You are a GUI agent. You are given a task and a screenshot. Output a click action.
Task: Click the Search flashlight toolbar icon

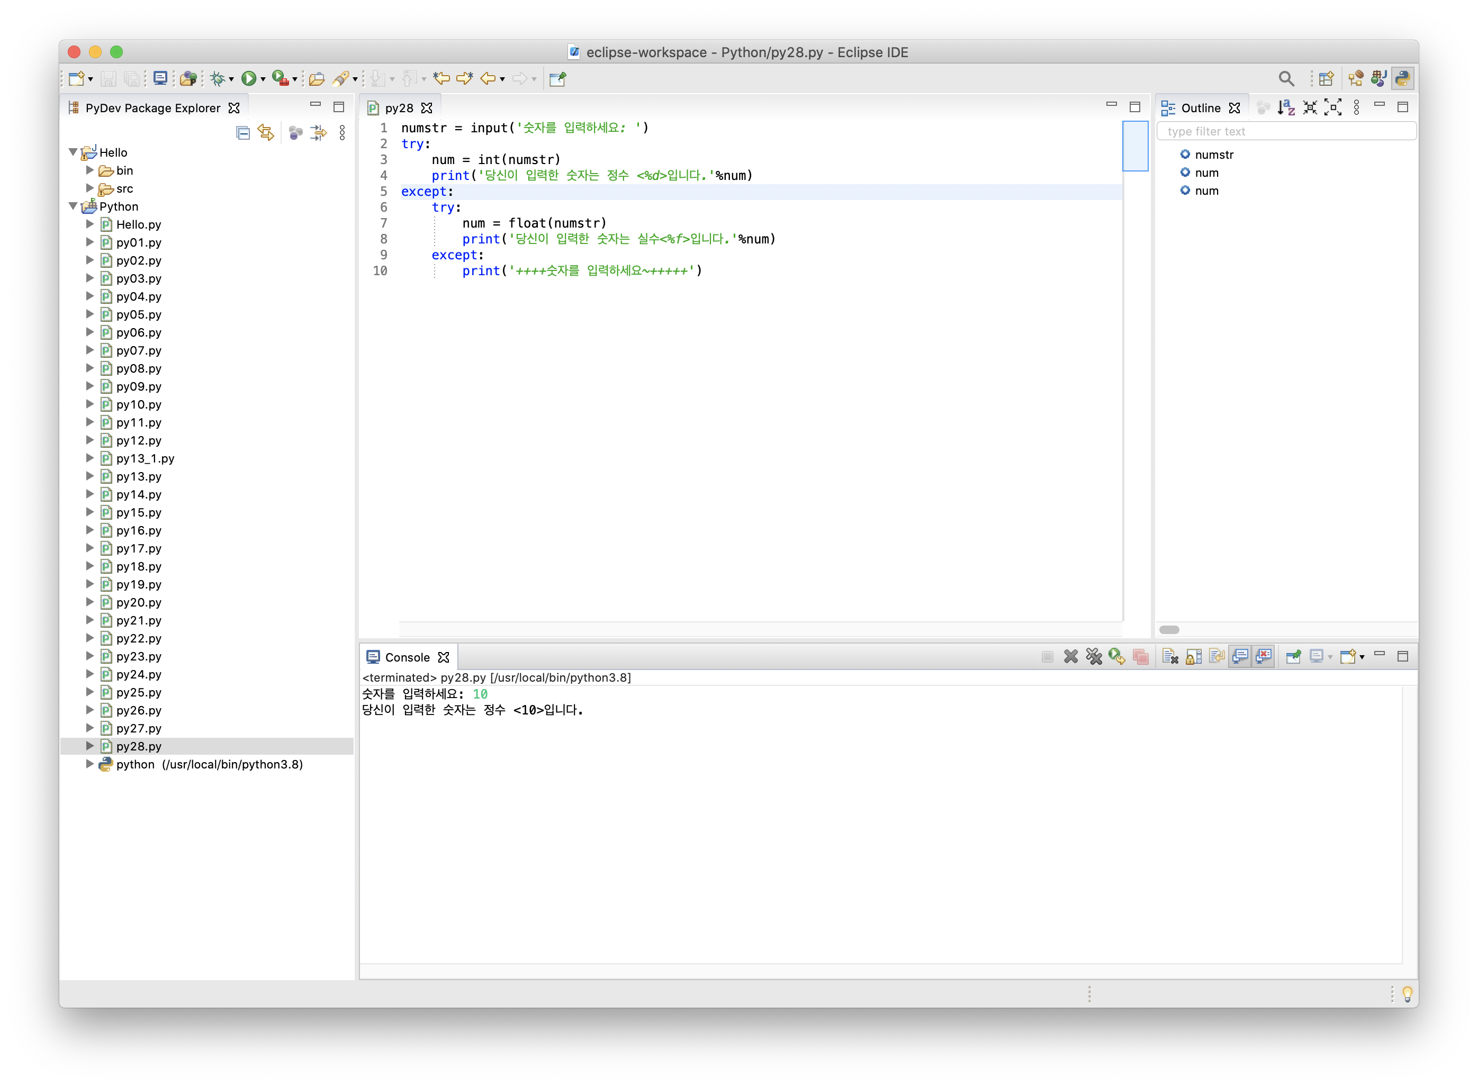[340, 79]
